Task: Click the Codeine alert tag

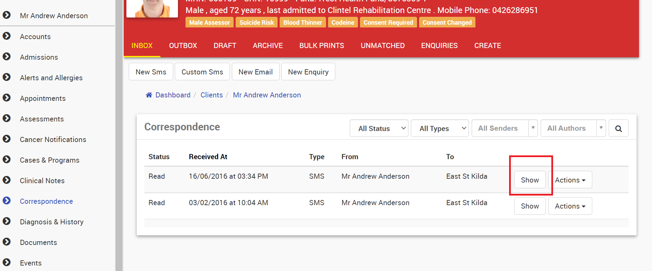Action: tap(343, 22)
